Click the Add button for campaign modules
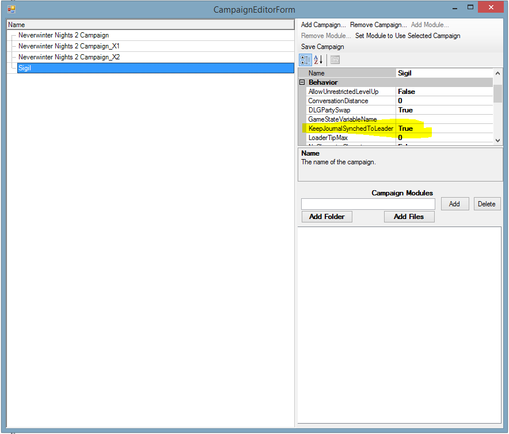Screen dimensions: 509x434 coord(454,204)
